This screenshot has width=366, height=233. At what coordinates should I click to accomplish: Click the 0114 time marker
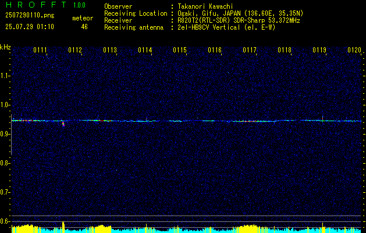tap(145, 50)
